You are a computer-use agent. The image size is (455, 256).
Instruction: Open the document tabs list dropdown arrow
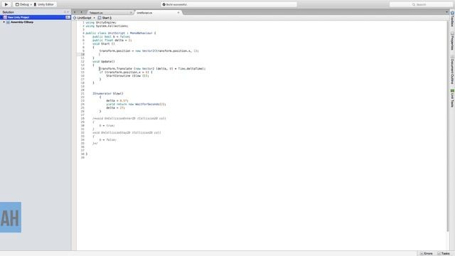click(x=446, y=12)
